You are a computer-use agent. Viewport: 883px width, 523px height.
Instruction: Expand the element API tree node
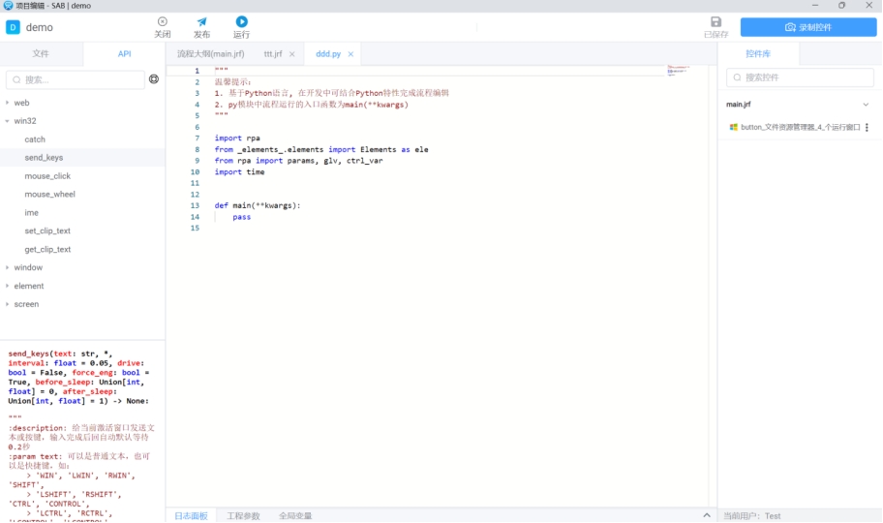point(7,286)
